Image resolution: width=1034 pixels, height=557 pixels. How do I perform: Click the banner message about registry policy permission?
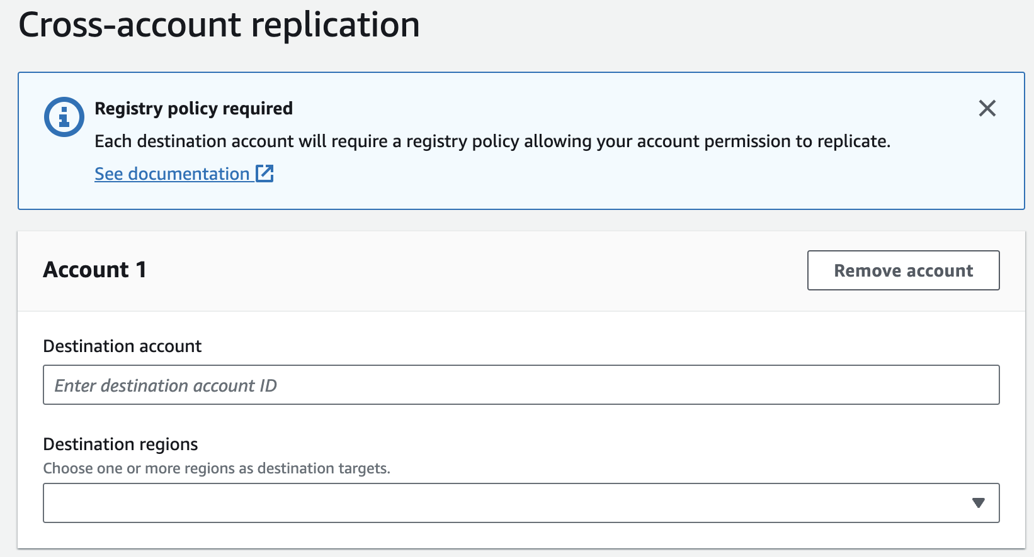[x=492, y=141]
